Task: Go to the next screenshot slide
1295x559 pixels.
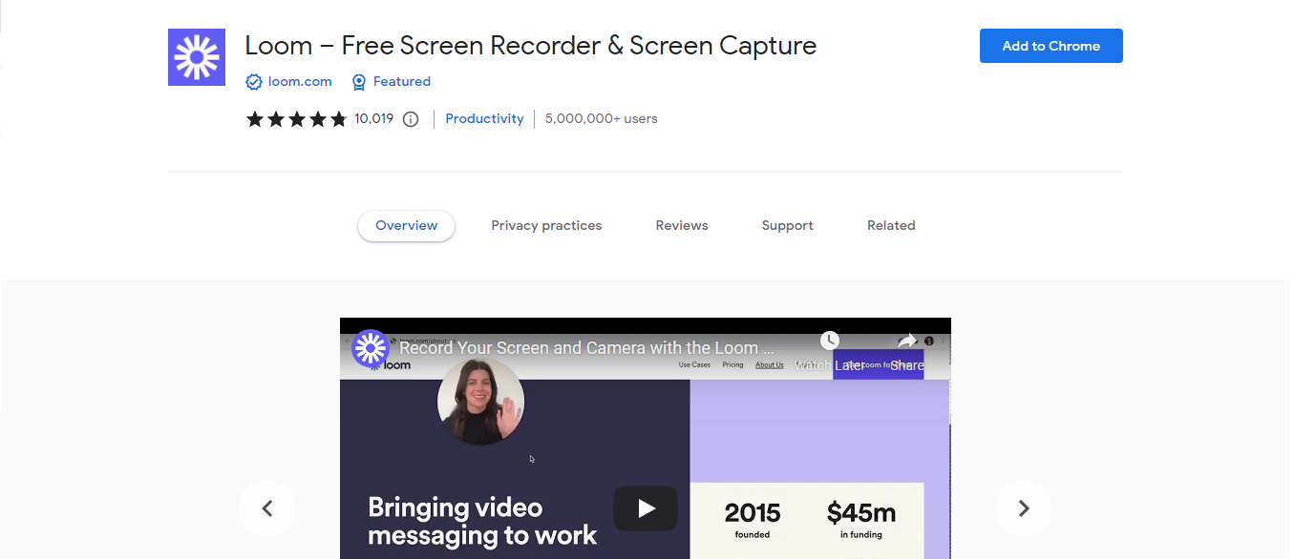Action: click(1023, 508)
